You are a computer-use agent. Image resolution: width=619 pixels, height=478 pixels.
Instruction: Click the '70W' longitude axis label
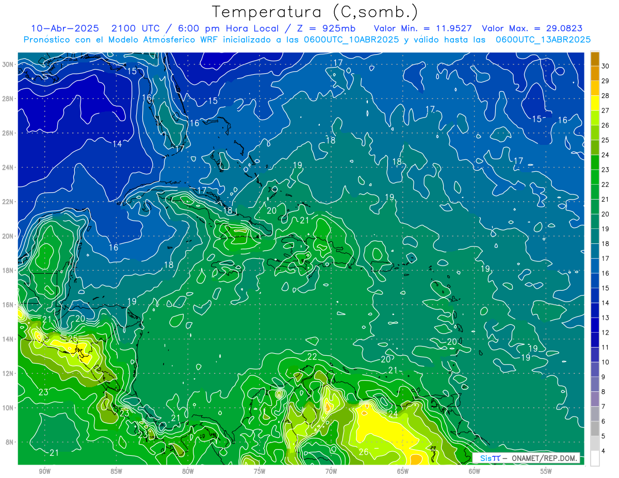point(331,471)
